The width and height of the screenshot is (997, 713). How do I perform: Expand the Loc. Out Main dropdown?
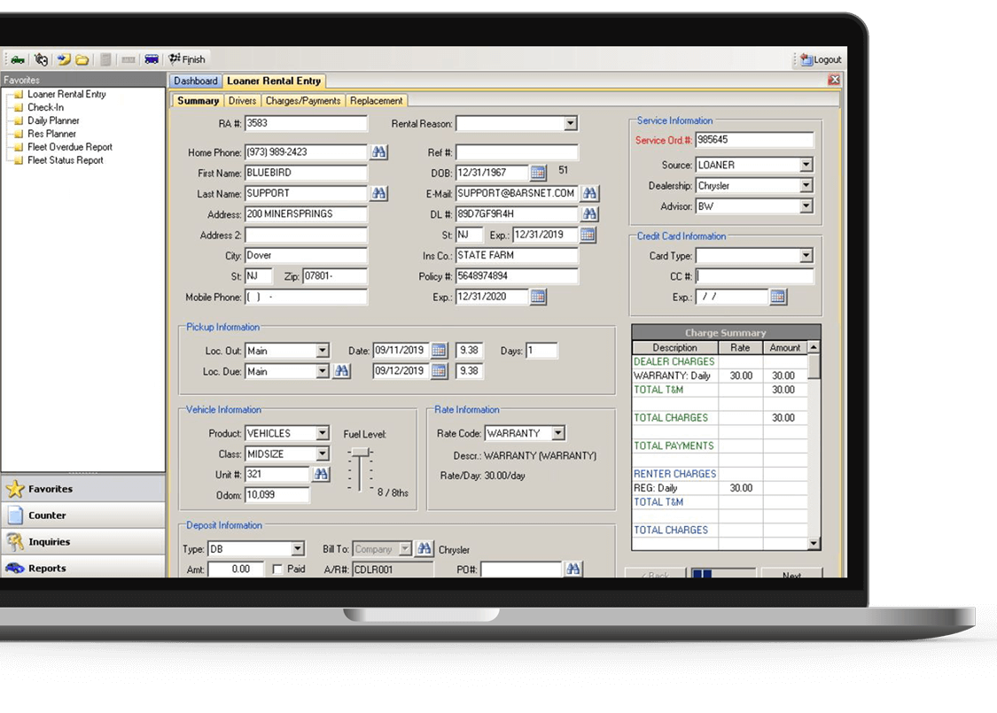(x=323, y=351)
